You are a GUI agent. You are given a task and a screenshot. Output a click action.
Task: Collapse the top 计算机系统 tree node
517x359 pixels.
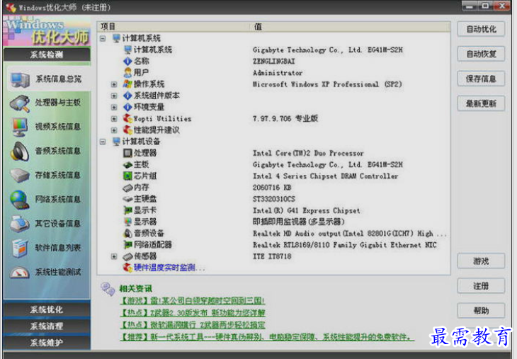pyautogui.click(x=103, y=38)
